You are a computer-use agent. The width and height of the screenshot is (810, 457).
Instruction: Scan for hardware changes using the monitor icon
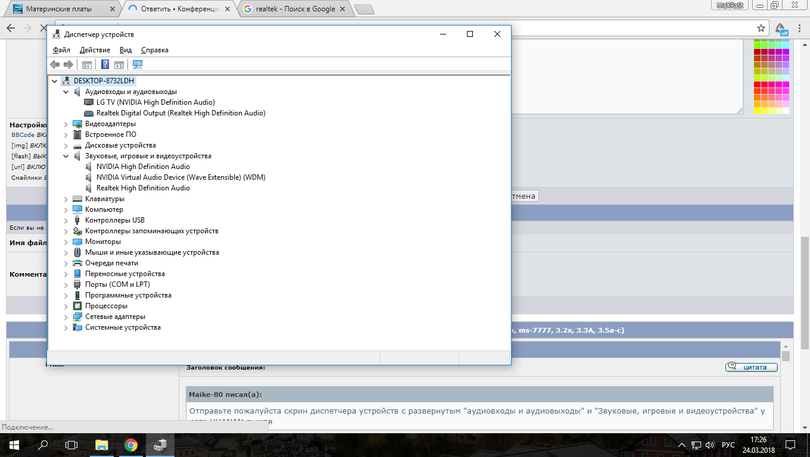[138, 64]
